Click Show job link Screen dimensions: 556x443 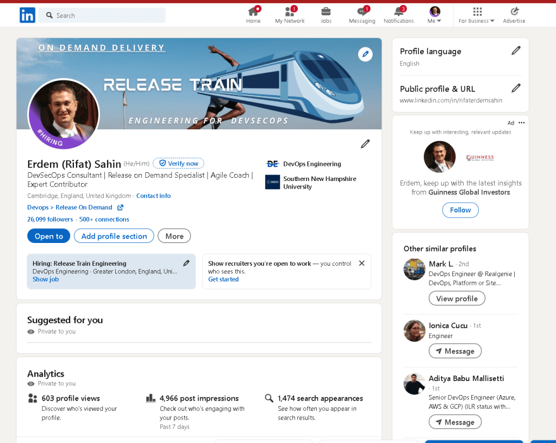pyautogui.click(x=46, y=279)
